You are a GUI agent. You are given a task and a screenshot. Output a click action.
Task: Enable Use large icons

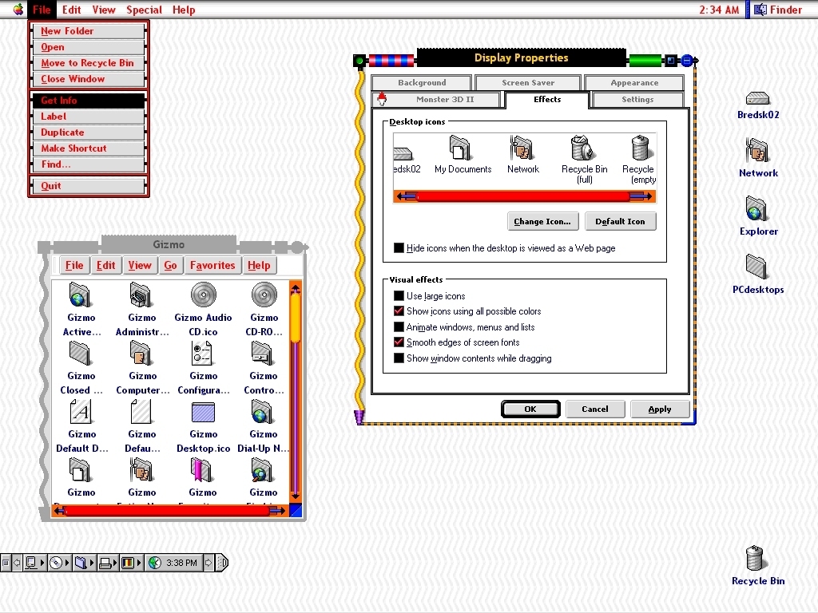coord(397,295)
